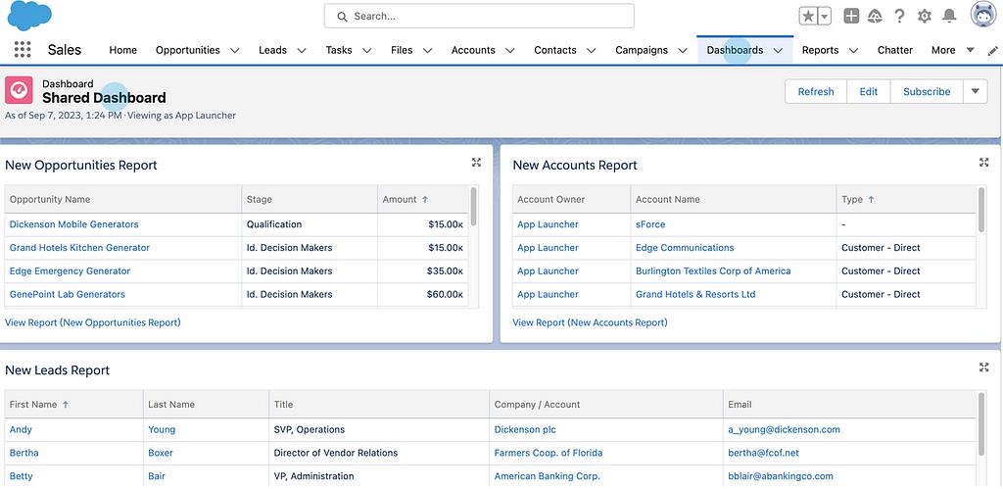Expand the New Opportunities Report widget

coord(476,163)
